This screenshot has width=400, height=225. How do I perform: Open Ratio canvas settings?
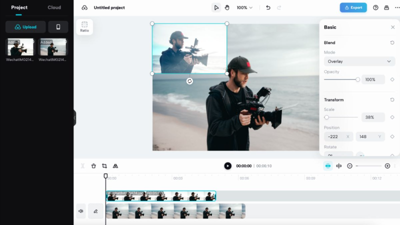point(84,27)
